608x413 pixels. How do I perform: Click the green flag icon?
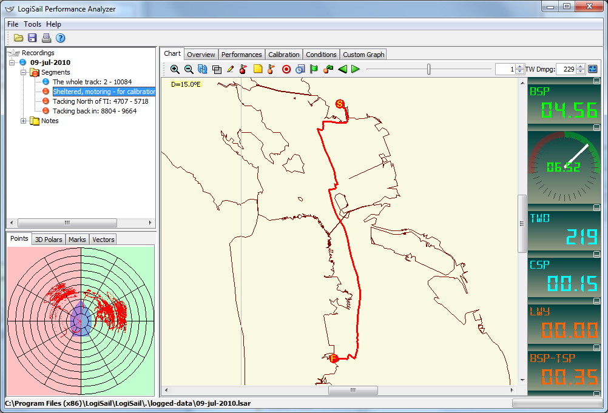314,69
